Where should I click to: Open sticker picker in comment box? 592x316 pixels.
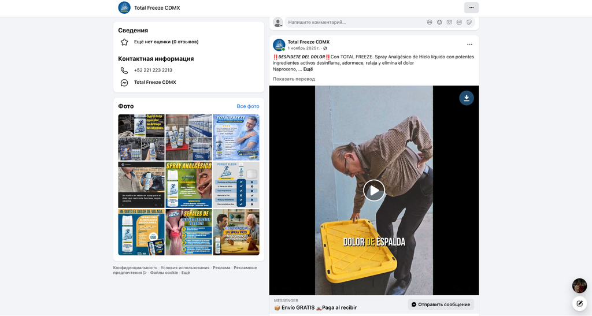[x=469, y=23]
